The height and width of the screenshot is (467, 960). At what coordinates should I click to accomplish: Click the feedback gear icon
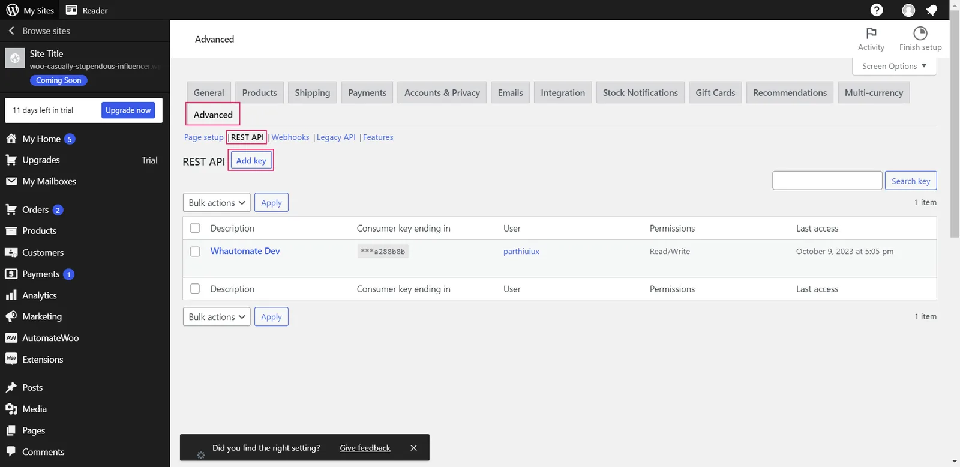(x=201, y=456)
